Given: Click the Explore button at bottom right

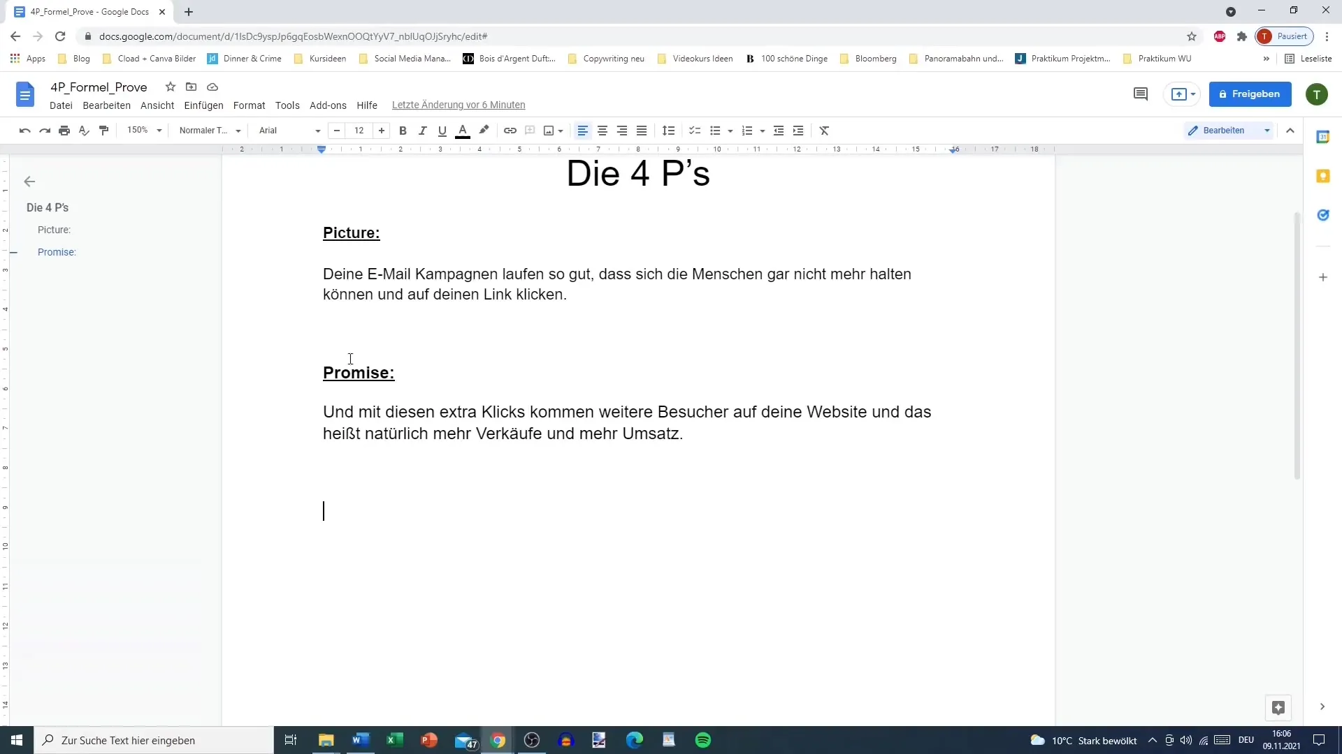Looking at the screenshot, I should click(1278, 707).
